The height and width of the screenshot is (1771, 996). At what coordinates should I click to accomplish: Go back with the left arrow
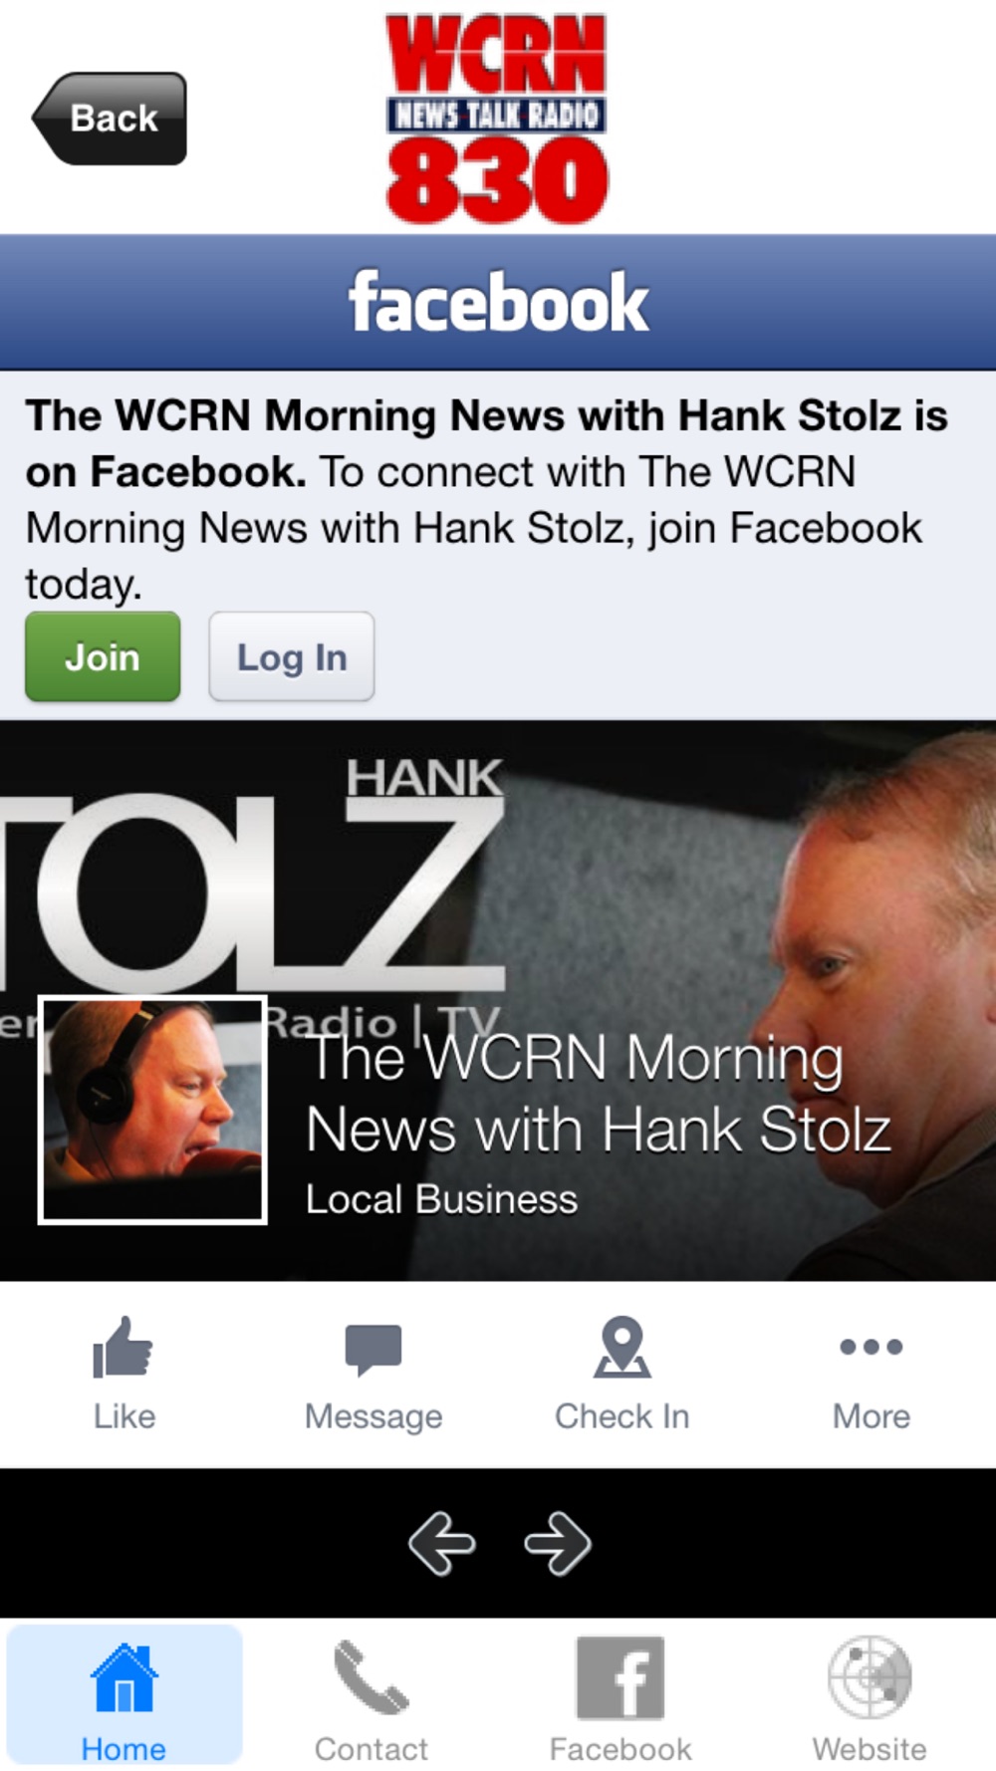pyautogui.click(x=441, y=1544)
